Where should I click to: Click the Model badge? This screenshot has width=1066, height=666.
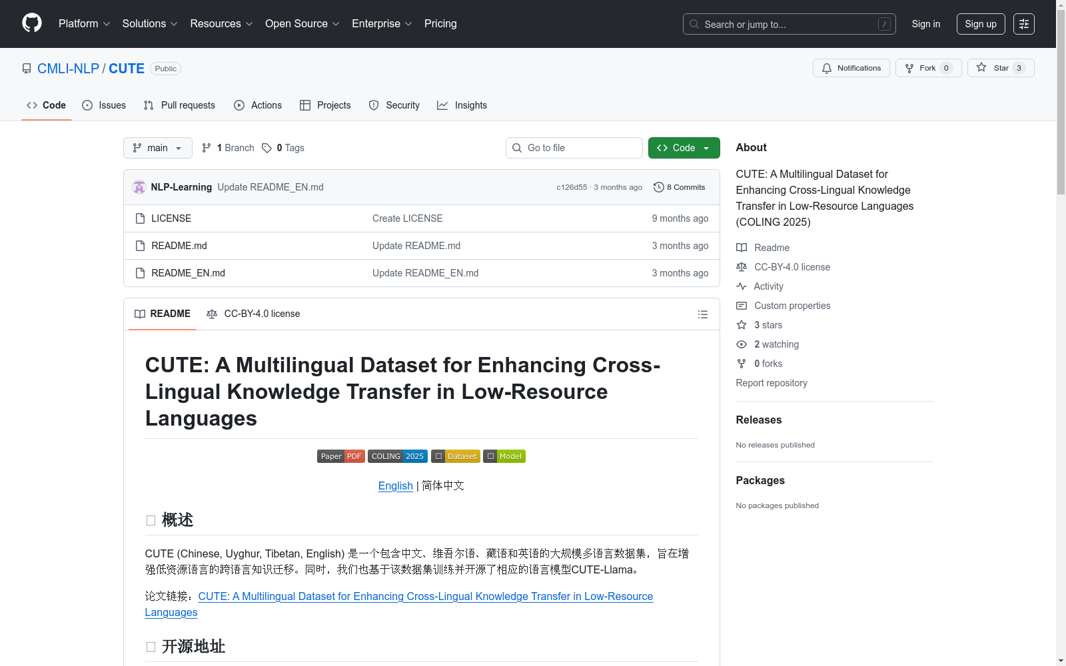click(x=504, y=456)
